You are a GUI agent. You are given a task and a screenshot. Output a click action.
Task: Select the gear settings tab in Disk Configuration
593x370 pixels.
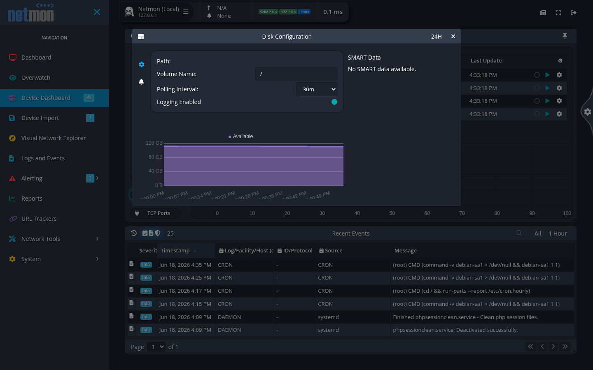coord(142,65)
